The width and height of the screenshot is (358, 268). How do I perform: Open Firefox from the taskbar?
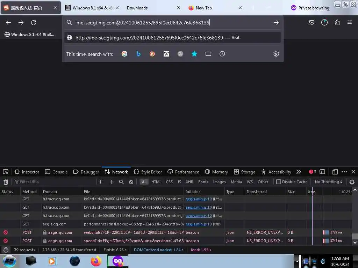pyautogui.click(x=96, y=261)
